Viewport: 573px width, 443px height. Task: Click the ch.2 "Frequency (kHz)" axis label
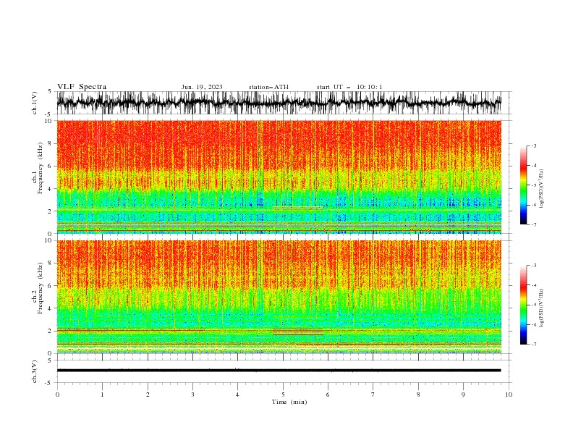[x=40, y=288]
